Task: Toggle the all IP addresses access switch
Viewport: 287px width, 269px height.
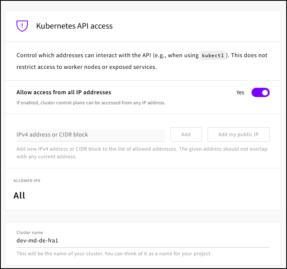Action: [260, 93]
